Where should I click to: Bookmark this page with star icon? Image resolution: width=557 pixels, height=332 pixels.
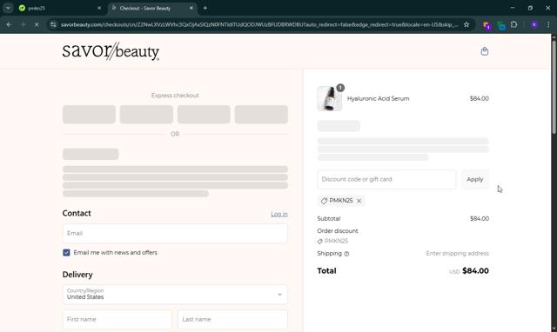coord(466,24)
